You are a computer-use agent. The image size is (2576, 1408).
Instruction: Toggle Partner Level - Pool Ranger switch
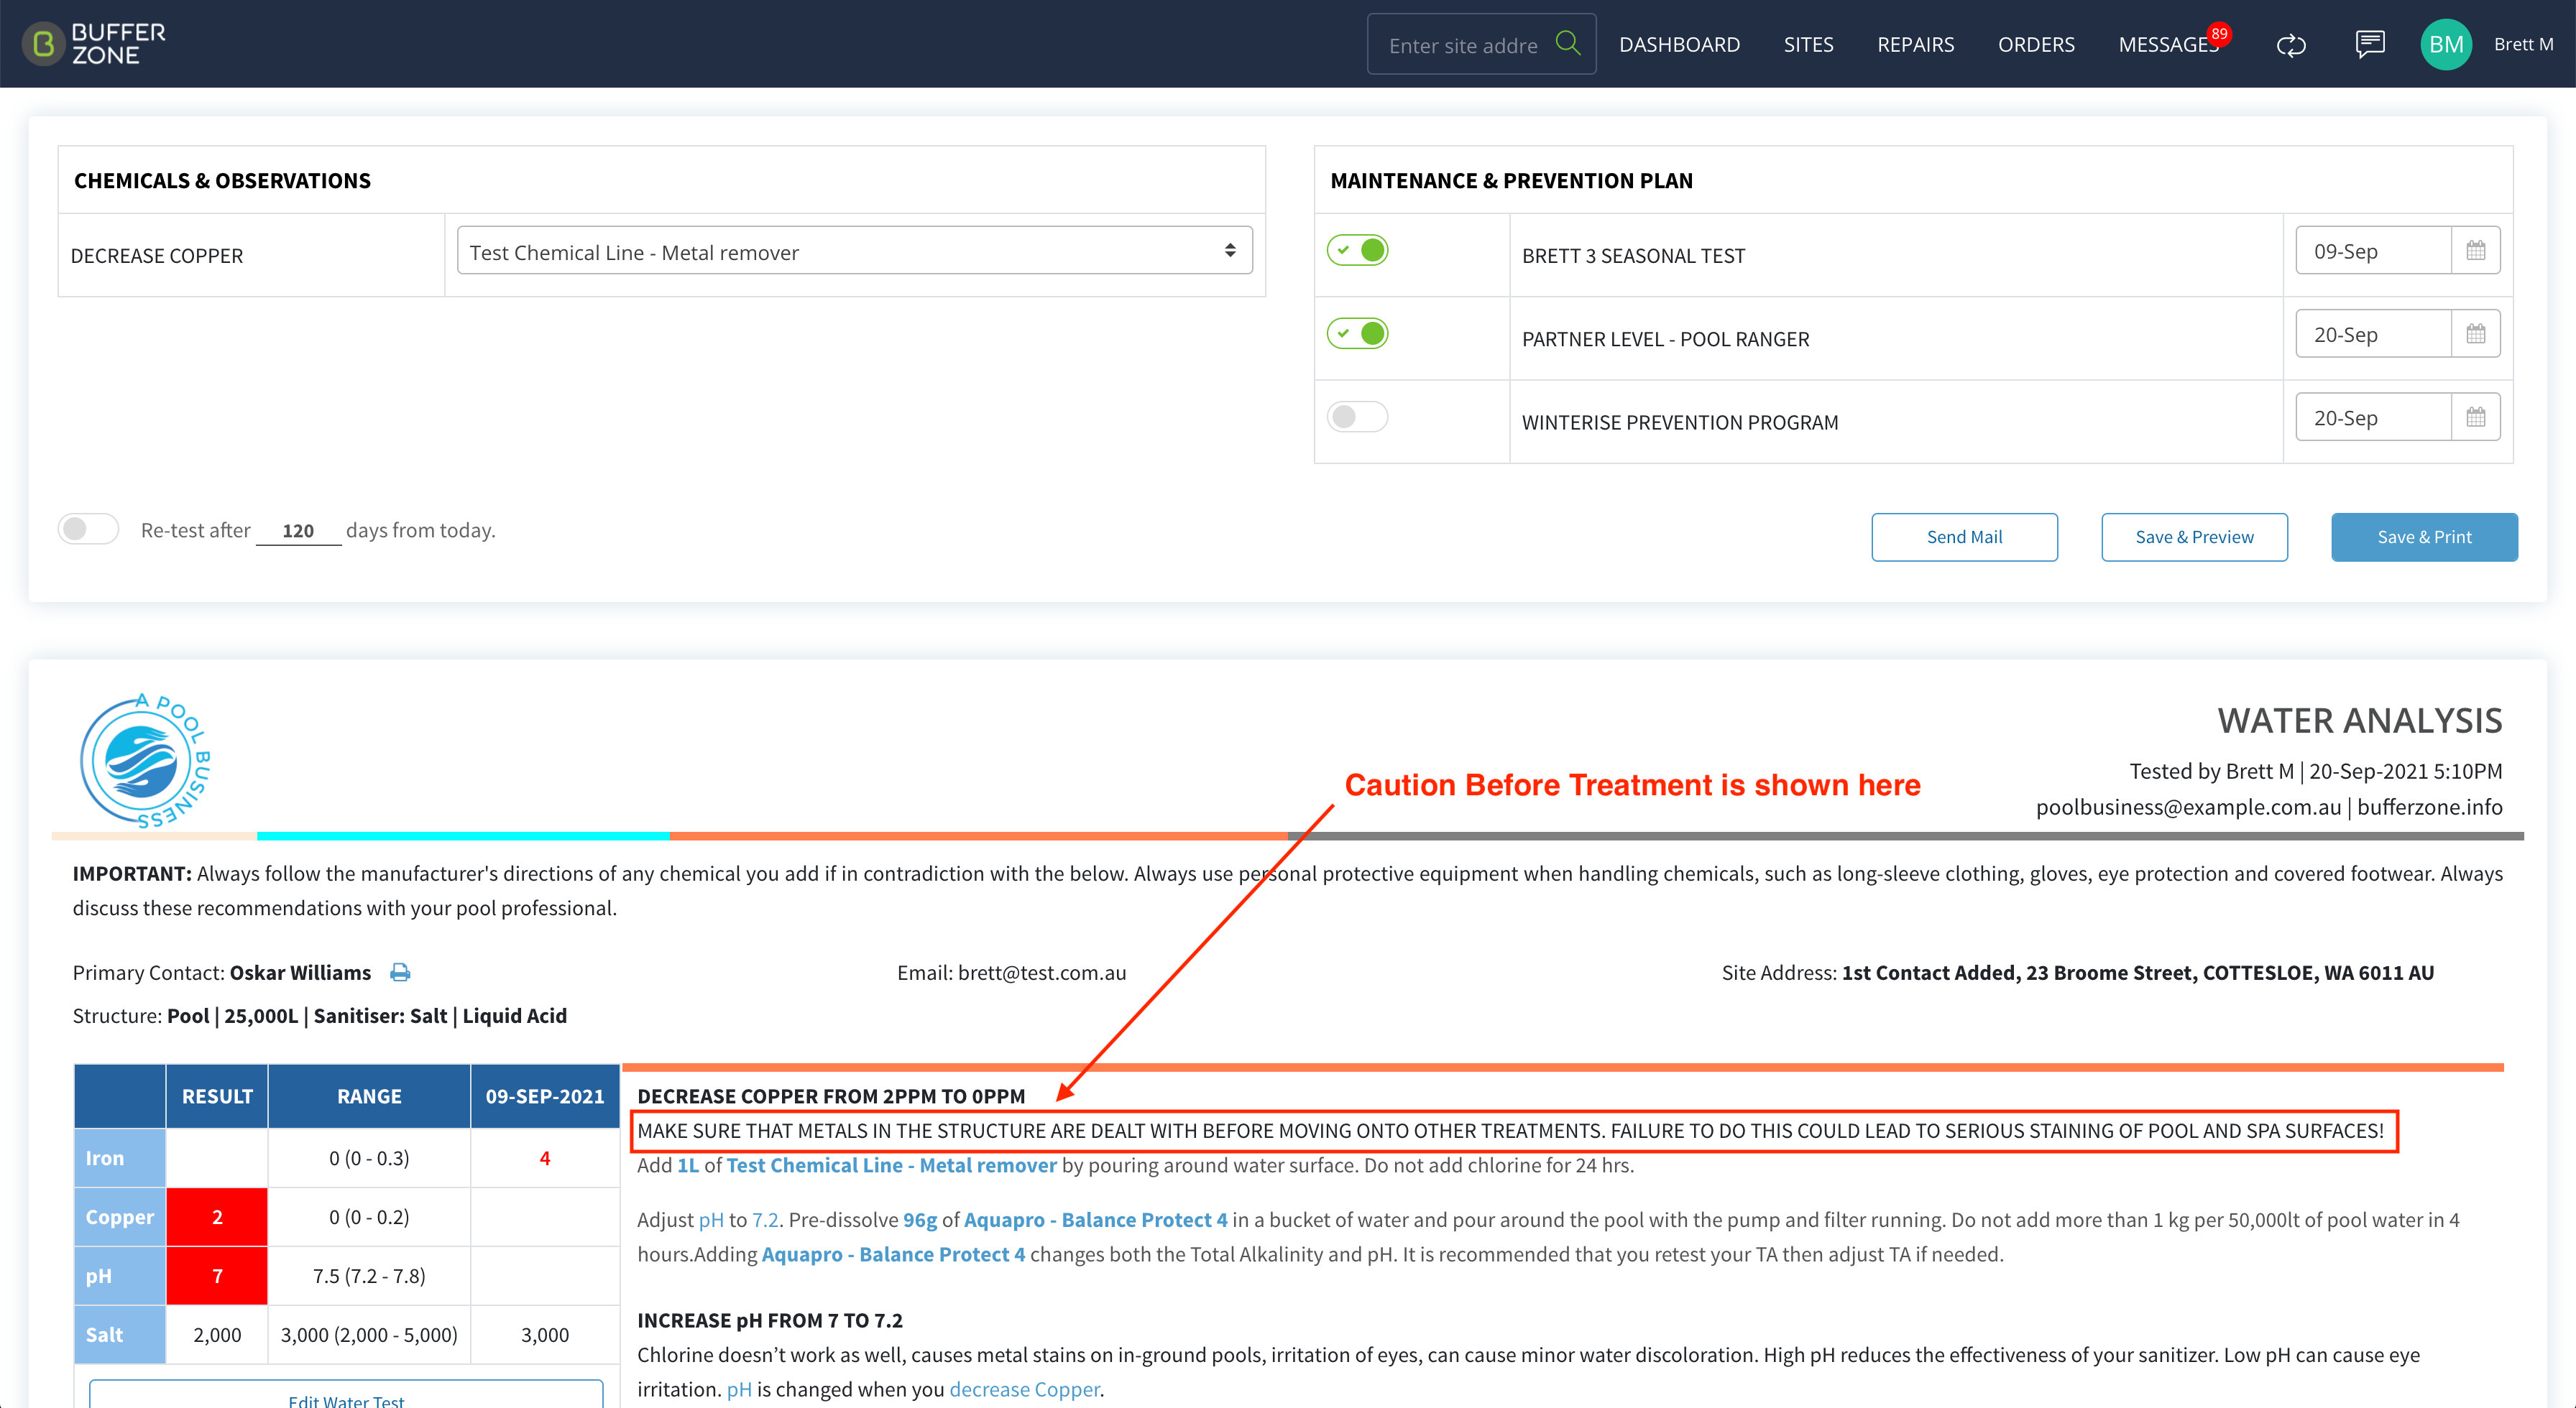(x=1357, y=333)
